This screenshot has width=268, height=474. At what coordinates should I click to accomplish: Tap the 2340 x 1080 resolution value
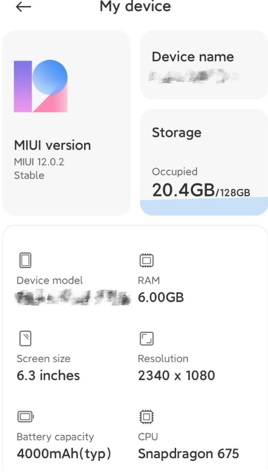tap(177, 375)
